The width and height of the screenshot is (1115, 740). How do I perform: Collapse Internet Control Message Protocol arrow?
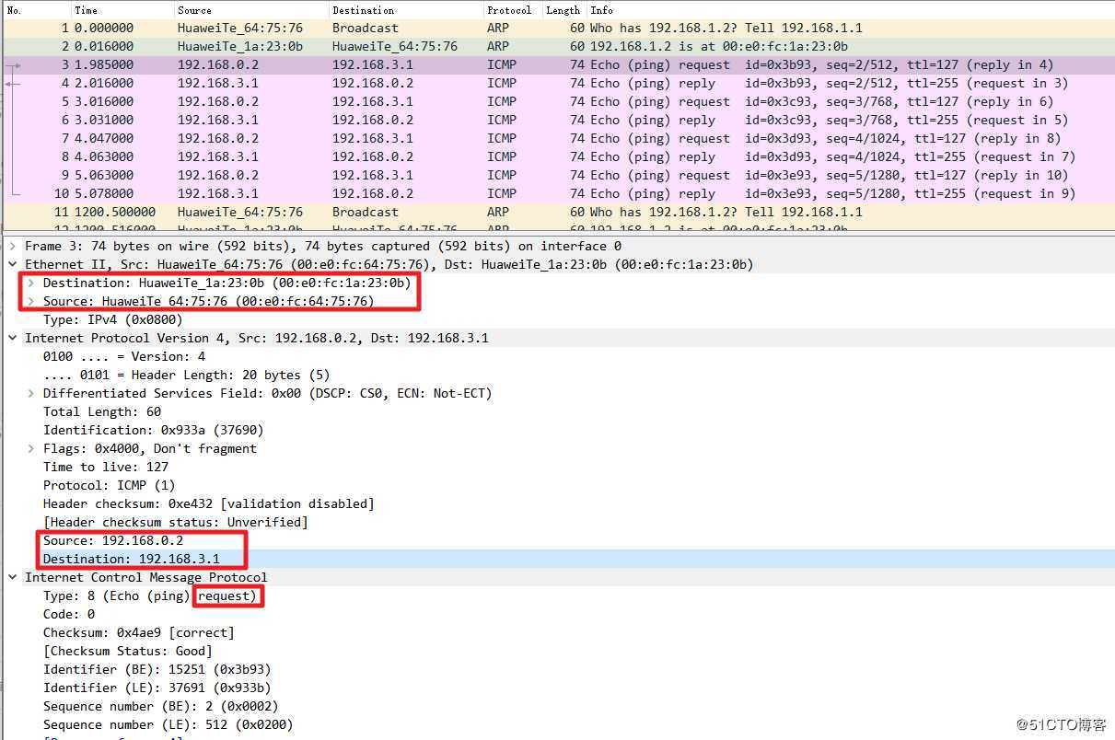click(x=13, y=577)
